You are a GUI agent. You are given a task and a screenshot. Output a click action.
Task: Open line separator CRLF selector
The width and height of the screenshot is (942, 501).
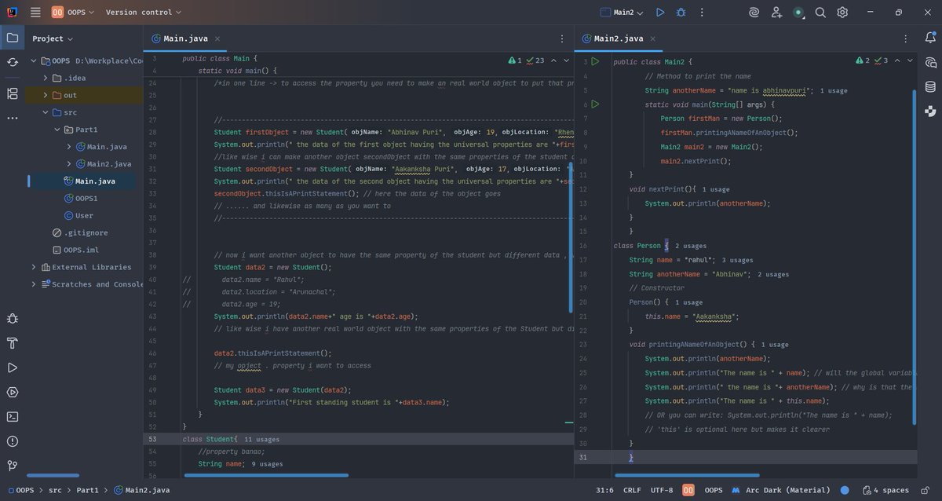click(632, 490)
